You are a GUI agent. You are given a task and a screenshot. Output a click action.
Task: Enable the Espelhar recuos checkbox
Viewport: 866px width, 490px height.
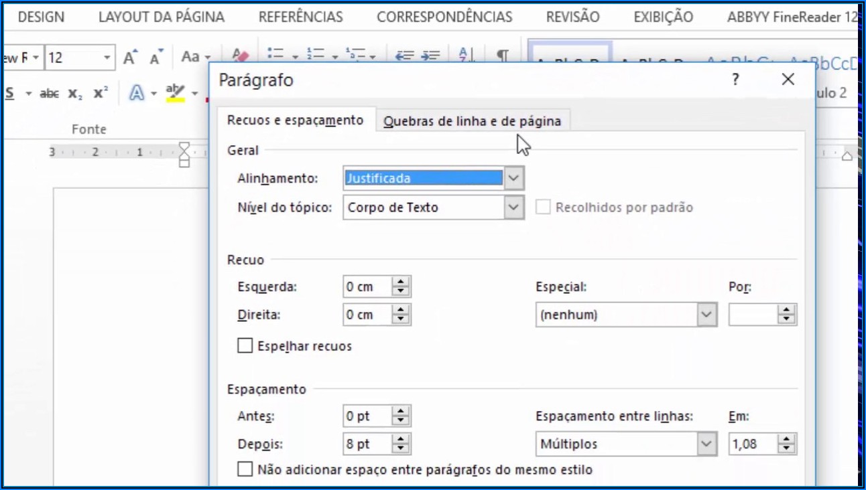click(x=245, y=346)
